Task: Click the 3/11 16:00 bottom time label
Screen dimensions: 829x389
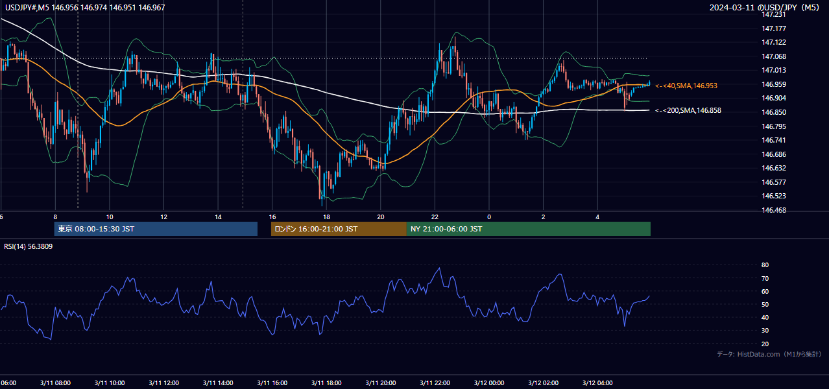Action: coord(272,383)
